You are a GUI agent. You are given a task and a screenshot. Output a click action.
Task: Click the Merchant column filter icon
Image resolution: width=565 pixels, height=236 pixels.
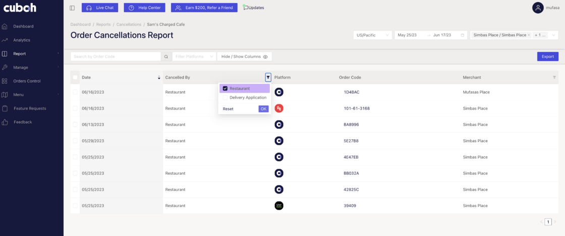pos(554,77)
